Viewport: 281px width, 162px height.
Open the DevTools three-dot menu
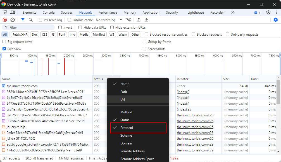pyautogui.click(x=276, y=12)
